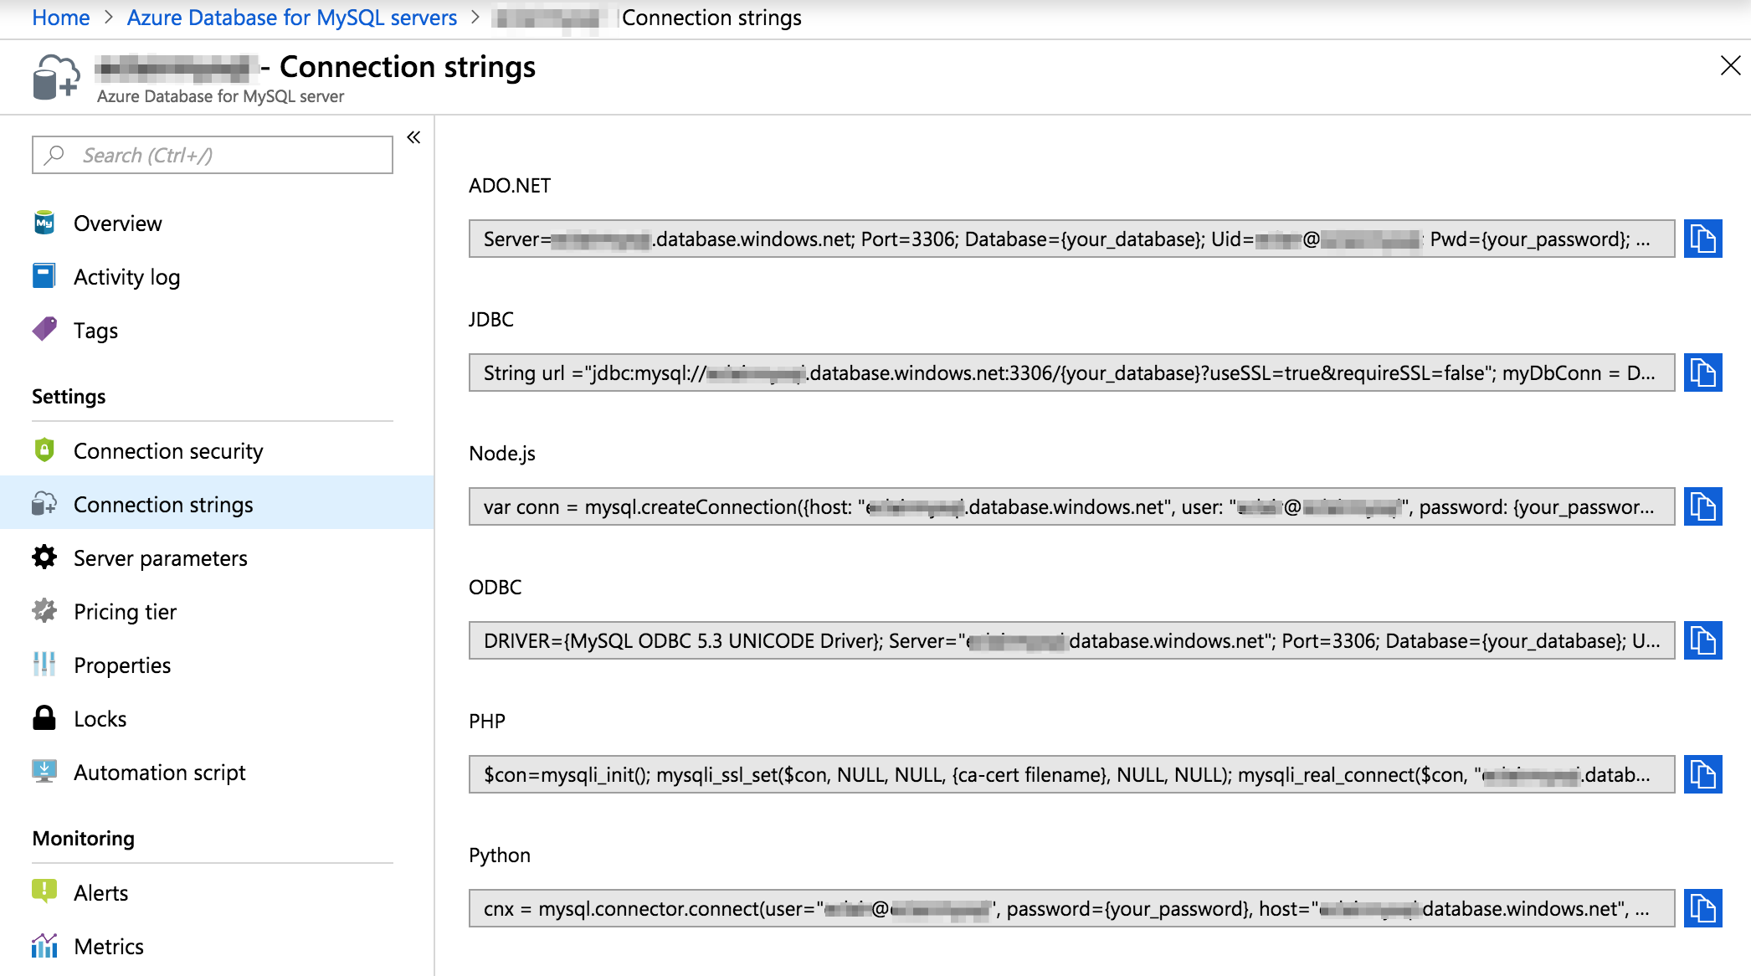Viewport: 1751px width, 976px height.
Task: Open Azure Database for MySQL servers breadcrumb
Action: [x=291, y=17]
